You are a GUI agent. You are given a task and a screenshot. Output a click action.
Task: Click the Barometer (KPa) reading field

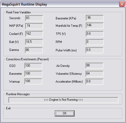pos(95,18)
